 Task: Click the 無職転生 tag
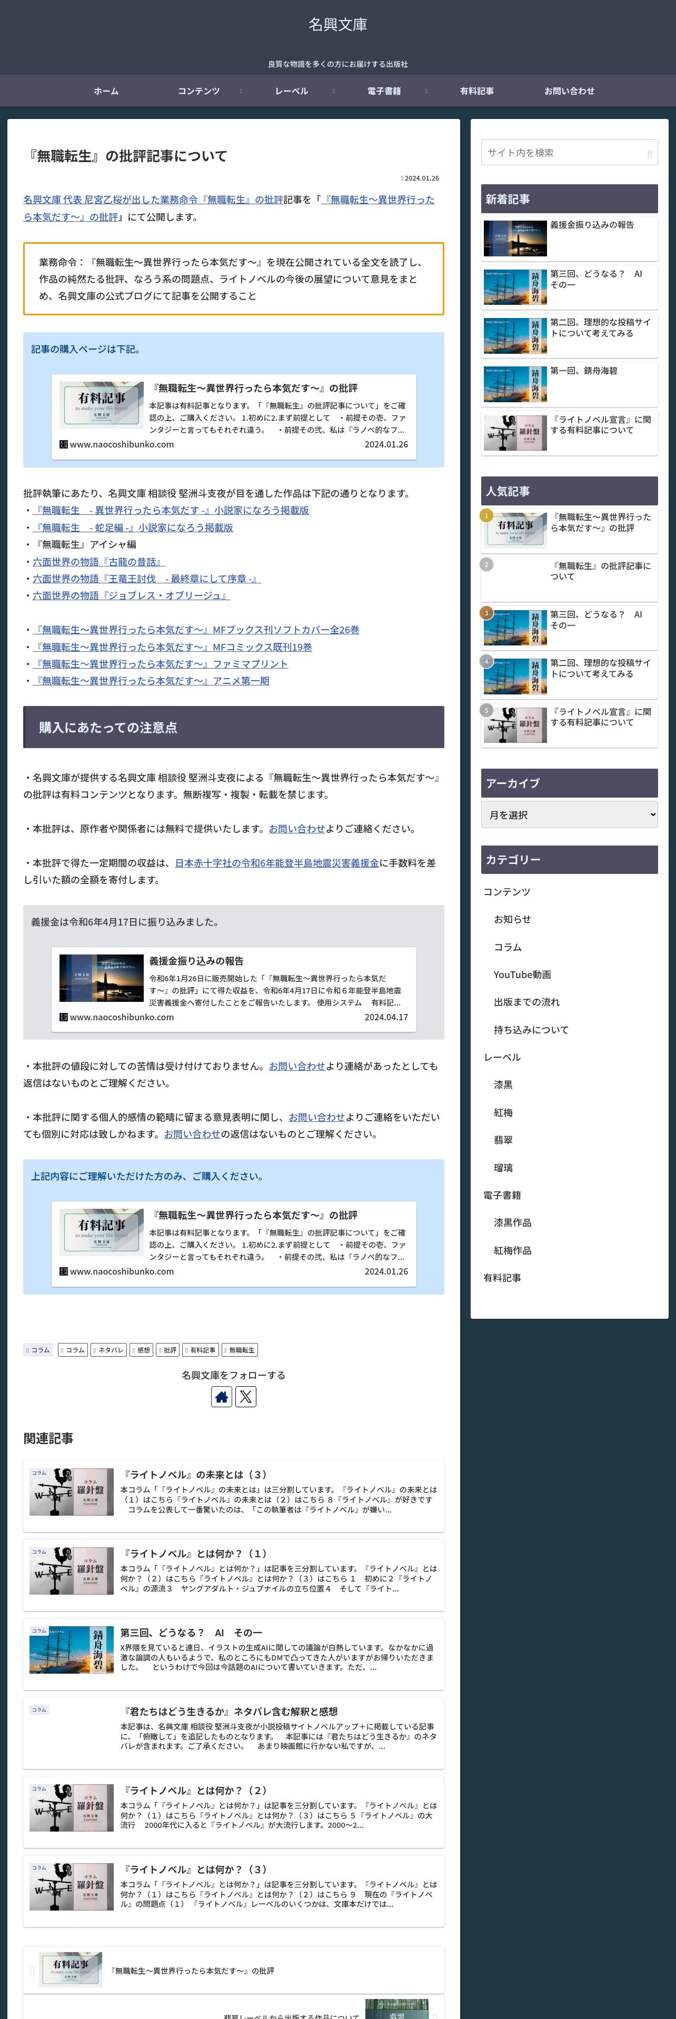point(240,1350)
